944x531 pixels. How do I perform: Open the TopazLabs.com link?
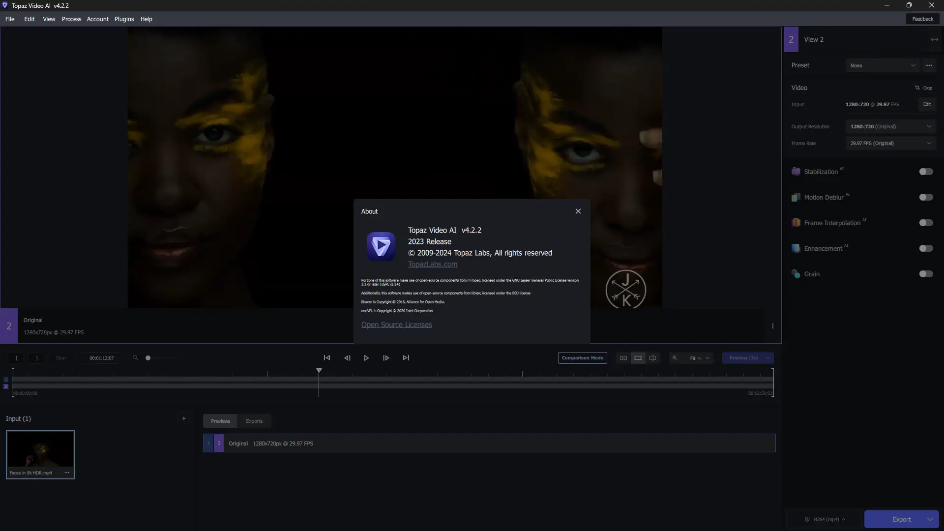coord(432,264)
